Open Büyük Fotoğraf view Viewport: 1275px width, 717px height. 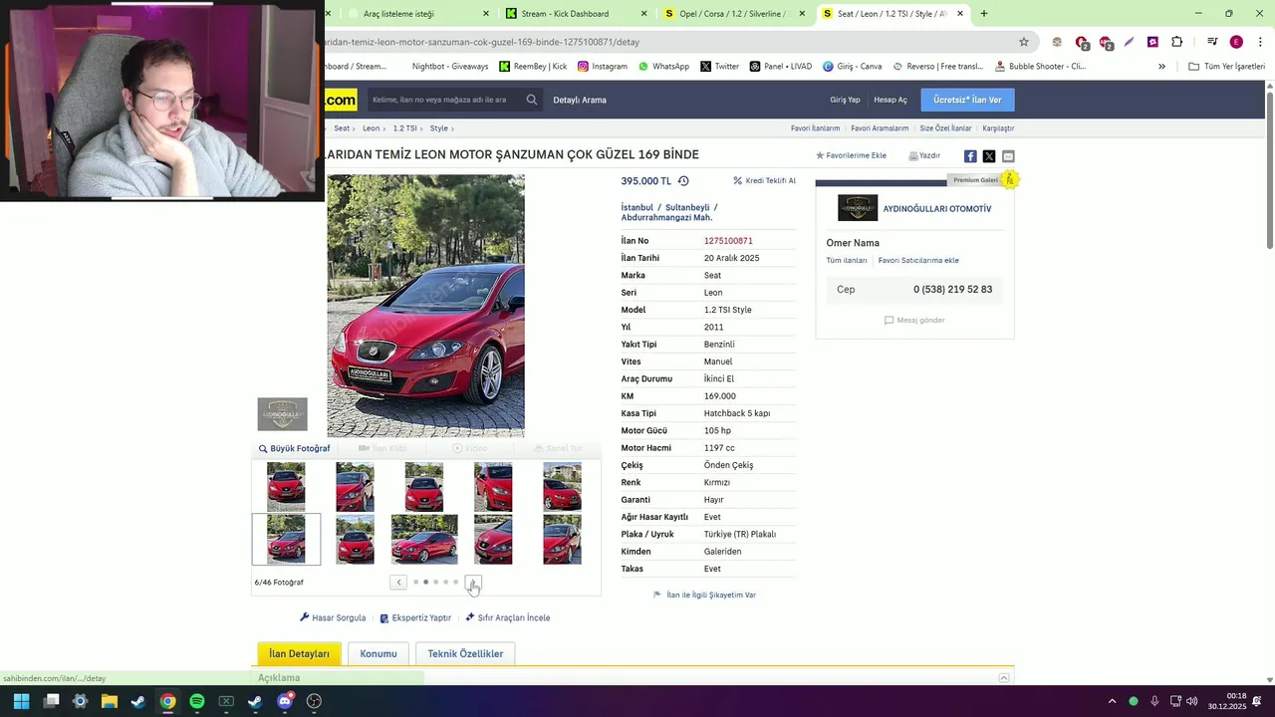[295, 449]
